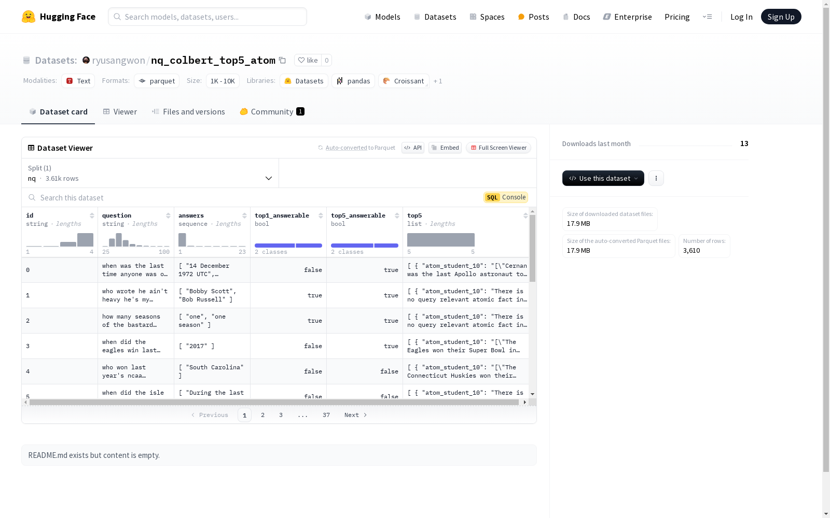Sort the top1_answerable column
Image resolution: width=830 pixels, height=518 pixels.
(321, 215)
